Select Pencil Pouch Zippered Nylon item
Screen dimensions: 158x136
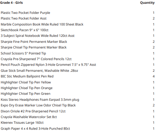tap(48, 65)
